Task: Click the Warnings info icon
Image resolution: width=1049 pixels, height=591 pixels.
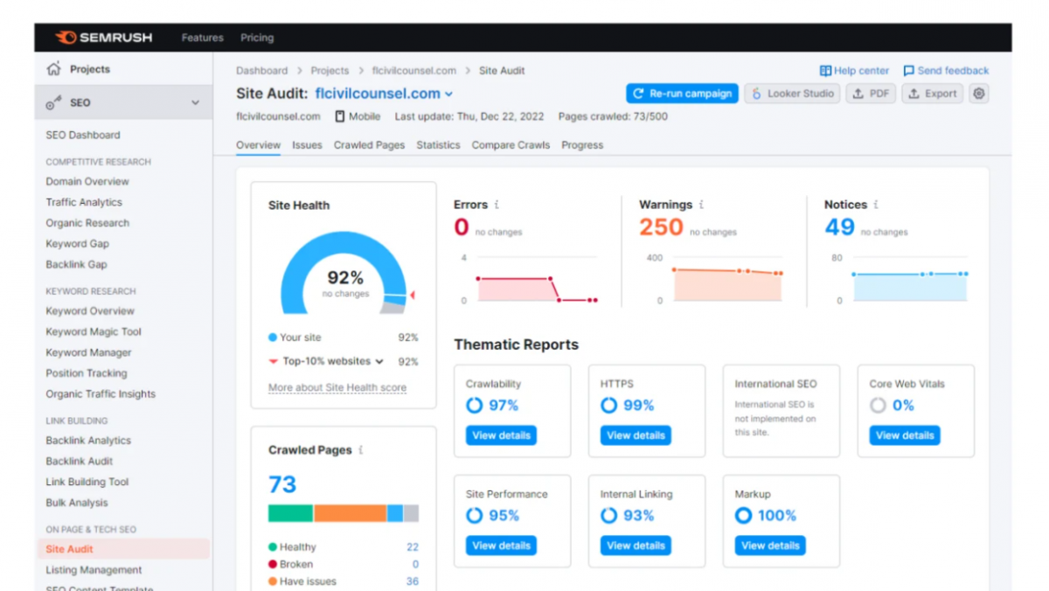Action: pyautogui.click(x=701, y=205)
